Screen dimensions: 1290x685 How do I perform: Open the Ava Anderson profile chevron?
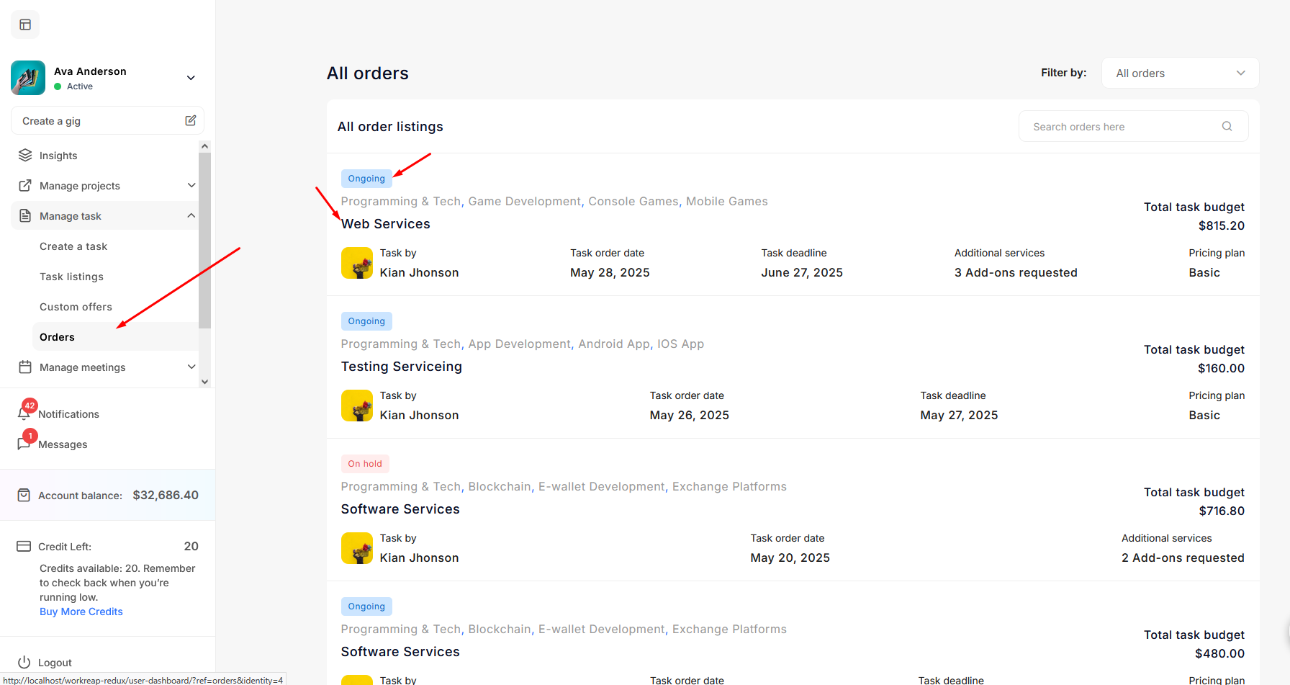[191, 78]
